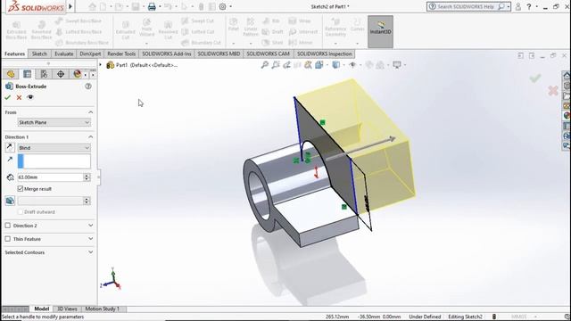Switch to Evaluate ribbon tab

point(63,53)
